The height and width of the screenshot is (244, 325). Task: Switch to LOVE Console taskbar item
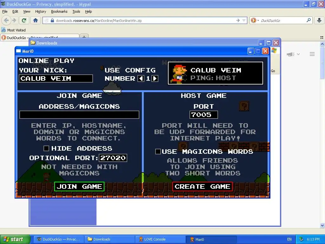pos(160,239)
